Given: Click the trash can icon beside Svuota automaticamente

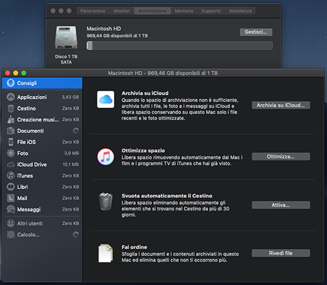Looking at the screenshot, I should (x=105, y=202).
